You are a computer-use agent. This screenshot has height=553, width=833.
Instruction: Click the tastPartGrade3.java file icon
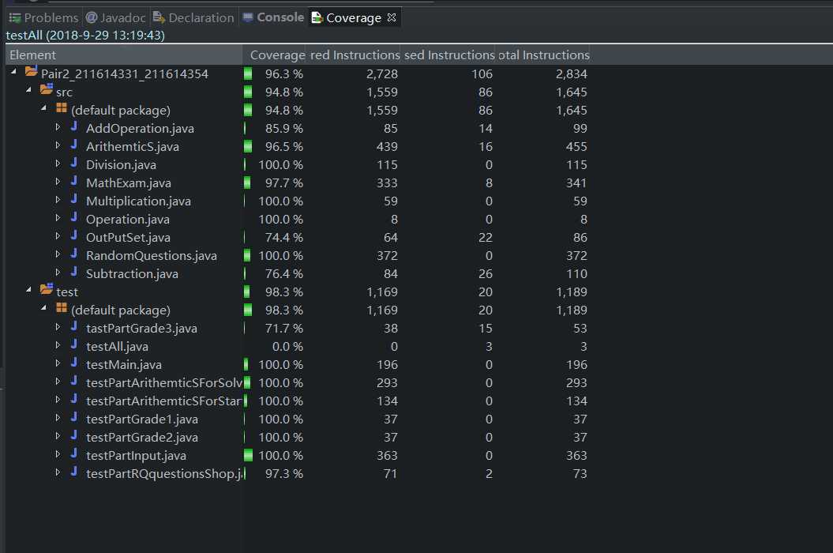point(74,326)
